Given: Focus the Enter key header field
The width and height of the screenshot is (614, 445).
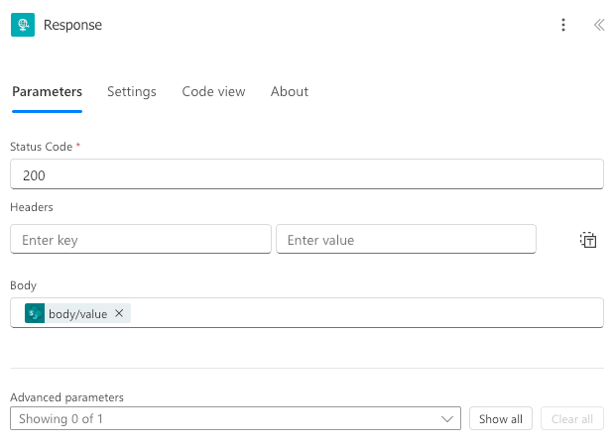Looking at the screenshot, I should point(140,240).
